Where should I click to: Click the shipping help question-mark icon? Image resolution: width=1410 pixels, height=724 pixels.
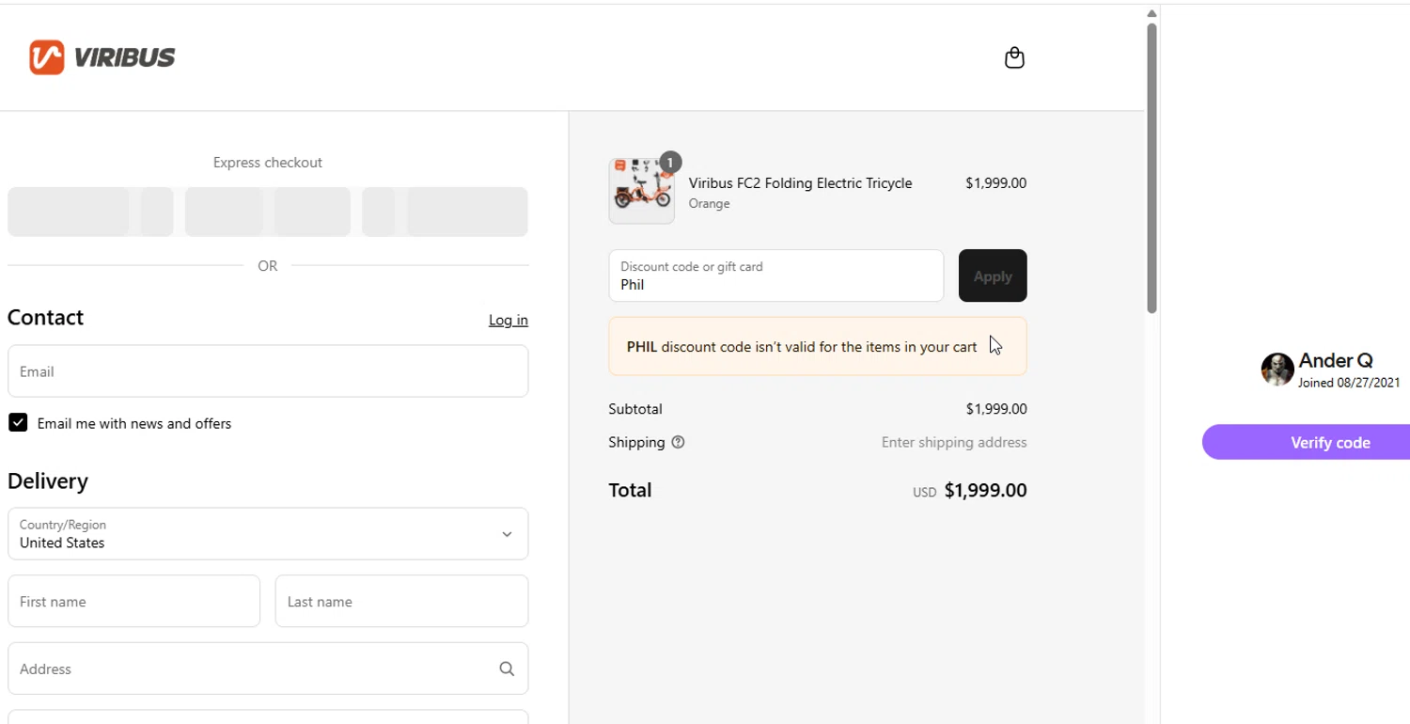click(x=678, y=442)
